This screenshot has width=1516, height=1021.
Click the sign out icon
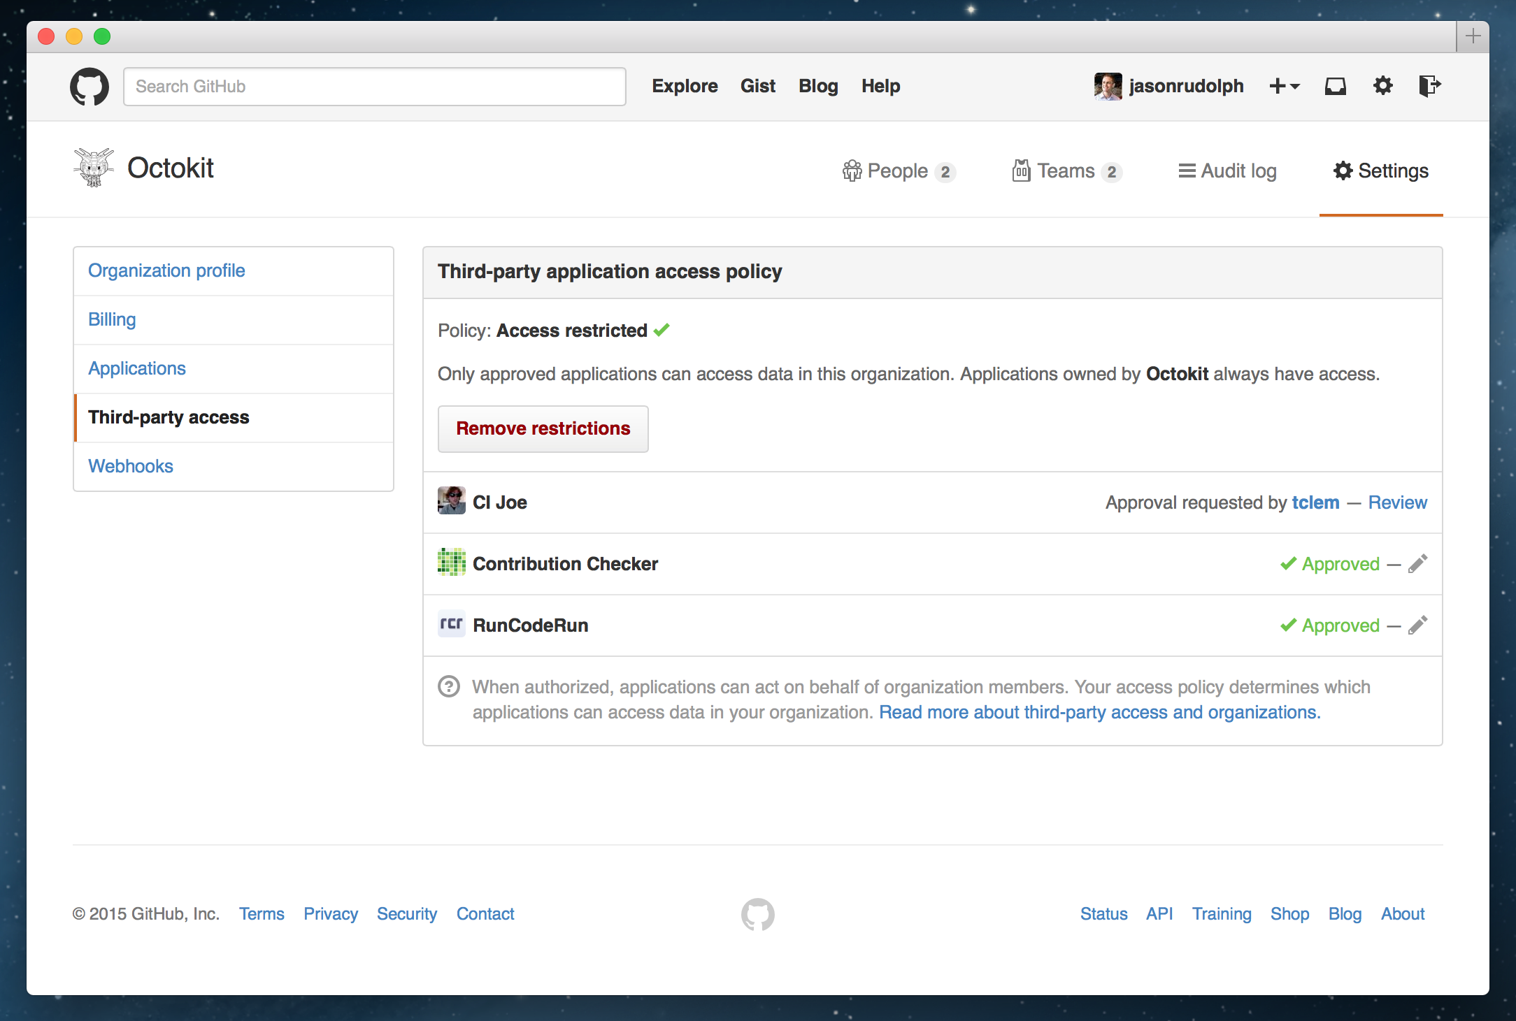point(1429,85)
